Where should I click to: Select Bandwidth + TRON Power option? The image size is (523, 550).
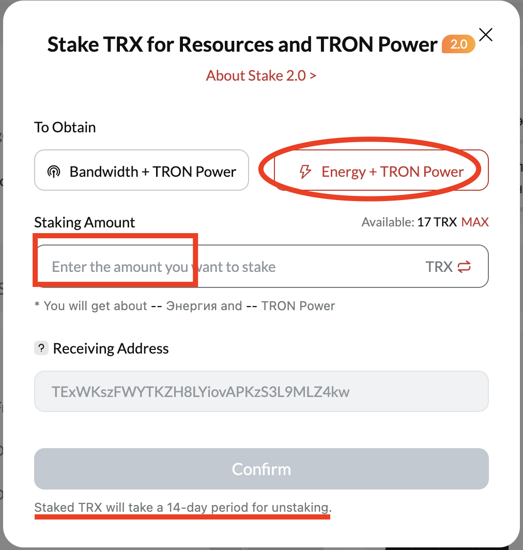click(142, 171)
